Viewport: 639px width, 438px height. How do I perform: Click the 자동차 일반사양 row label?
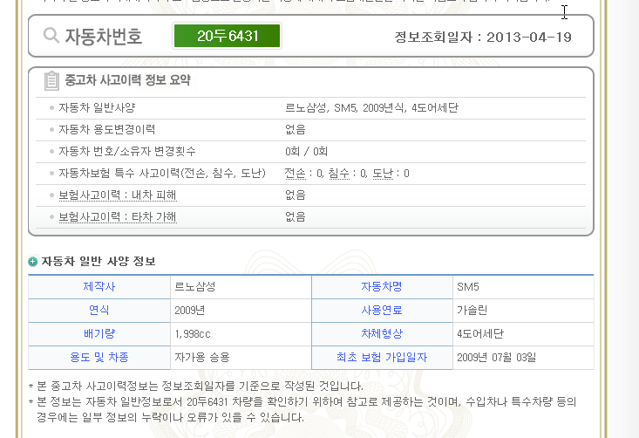[97, 107]
